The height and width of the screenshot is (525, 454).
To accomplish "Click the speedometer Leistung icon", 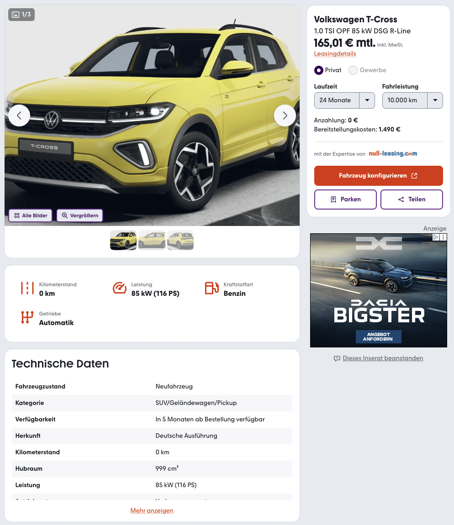I will coord(120,288).
